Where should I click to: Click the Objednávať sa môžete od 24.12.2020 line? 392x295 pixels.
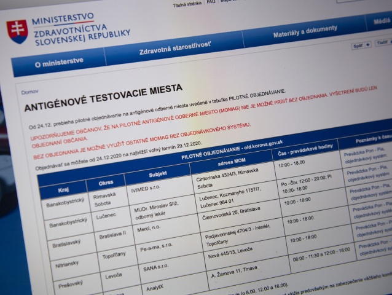[x=118, y=155]
